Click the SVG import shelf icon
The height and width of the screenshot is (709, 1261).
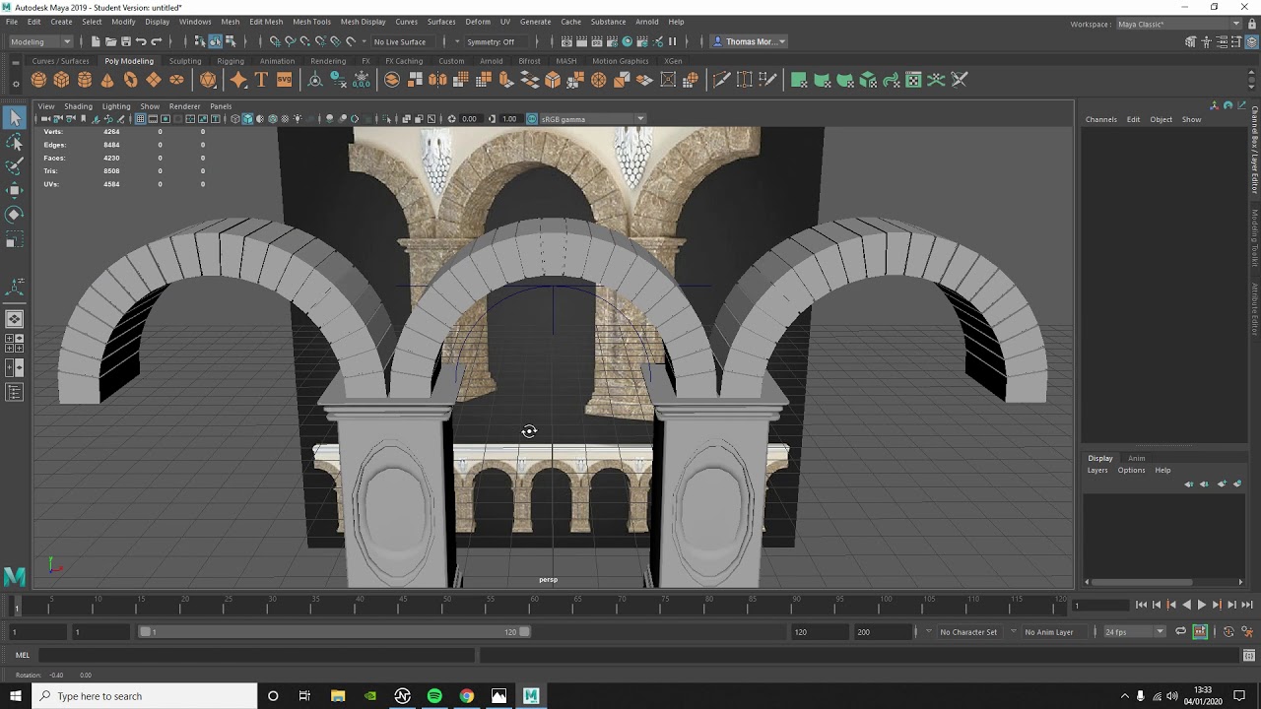(x=284, y=80)
